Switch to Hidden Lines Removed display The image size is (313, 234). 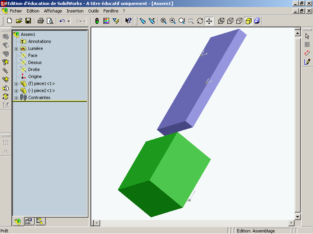(x=239, y=21)
